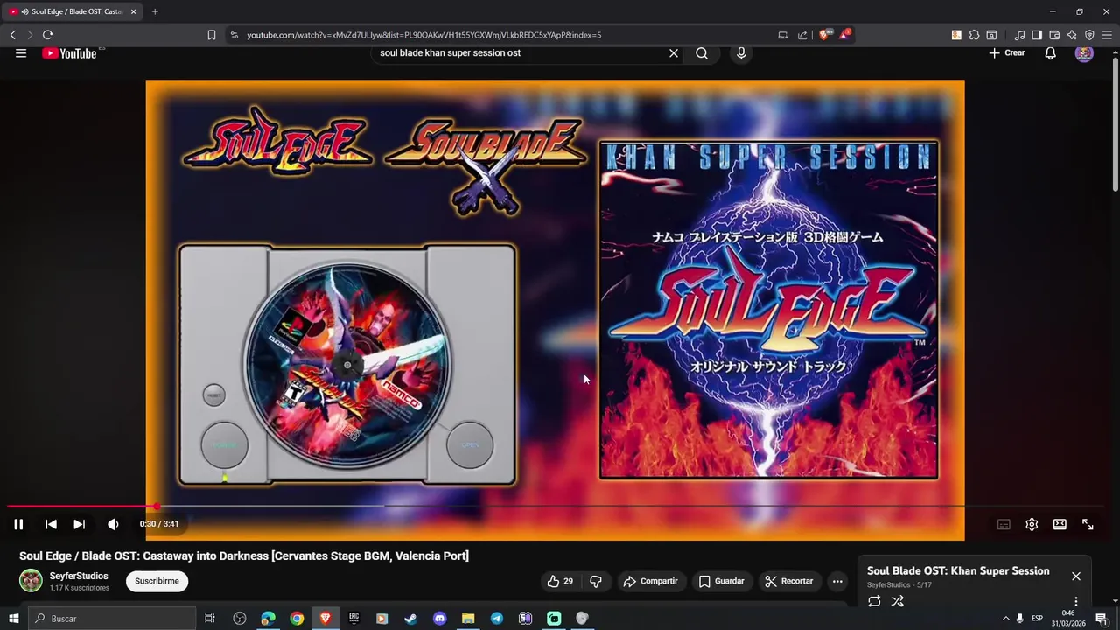Open the account avatar menu
The image size is (1120, 630).
(1084, 53)
